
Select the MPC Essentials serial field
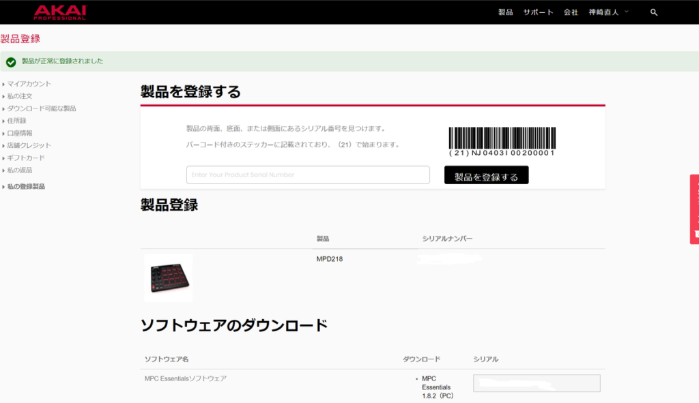coord(537,383)
